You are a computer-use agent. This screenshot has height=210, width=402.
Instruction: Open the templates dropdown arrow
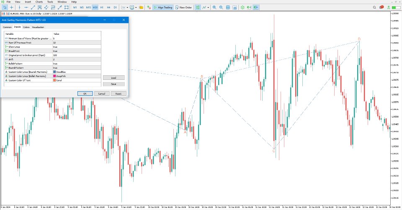[x=136, y=8]
